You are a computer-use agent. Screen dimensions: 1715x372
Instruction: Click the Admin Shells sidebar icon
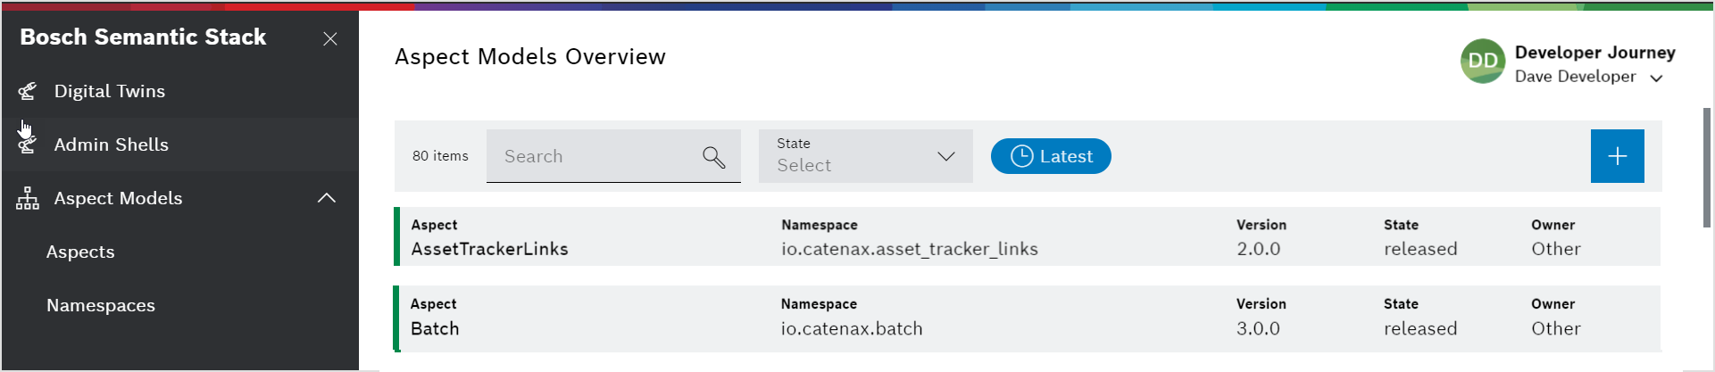pos(28,145)
